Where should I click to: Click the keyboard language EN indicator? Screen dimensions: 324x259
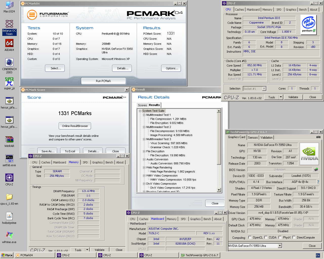[318, 255]
